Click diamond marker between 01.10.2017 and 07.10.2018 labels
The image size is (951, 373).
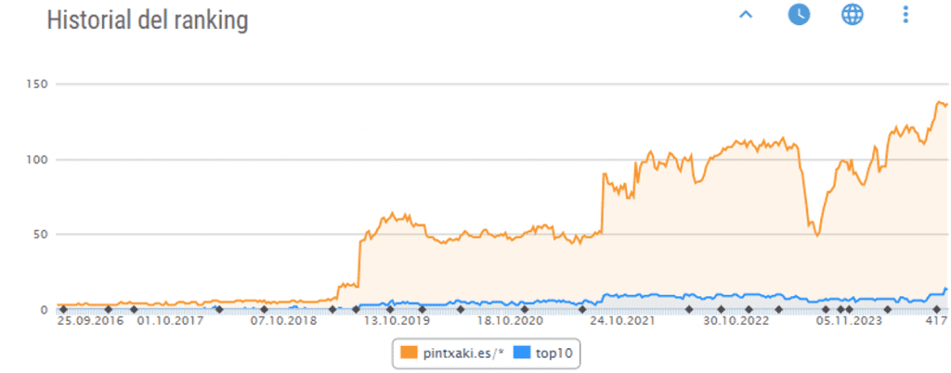219,309
